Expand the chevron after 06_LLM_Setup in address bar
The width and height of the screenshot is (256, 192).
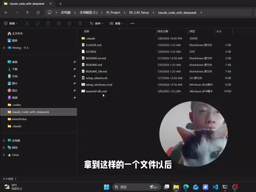153,13
